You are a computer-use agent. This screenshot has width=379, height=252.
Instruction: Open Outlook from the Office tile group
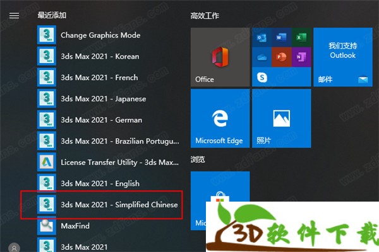tap(262, 37)
